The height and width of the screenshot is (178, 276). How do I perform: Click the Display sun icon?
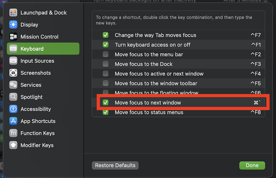click(13, 25)
